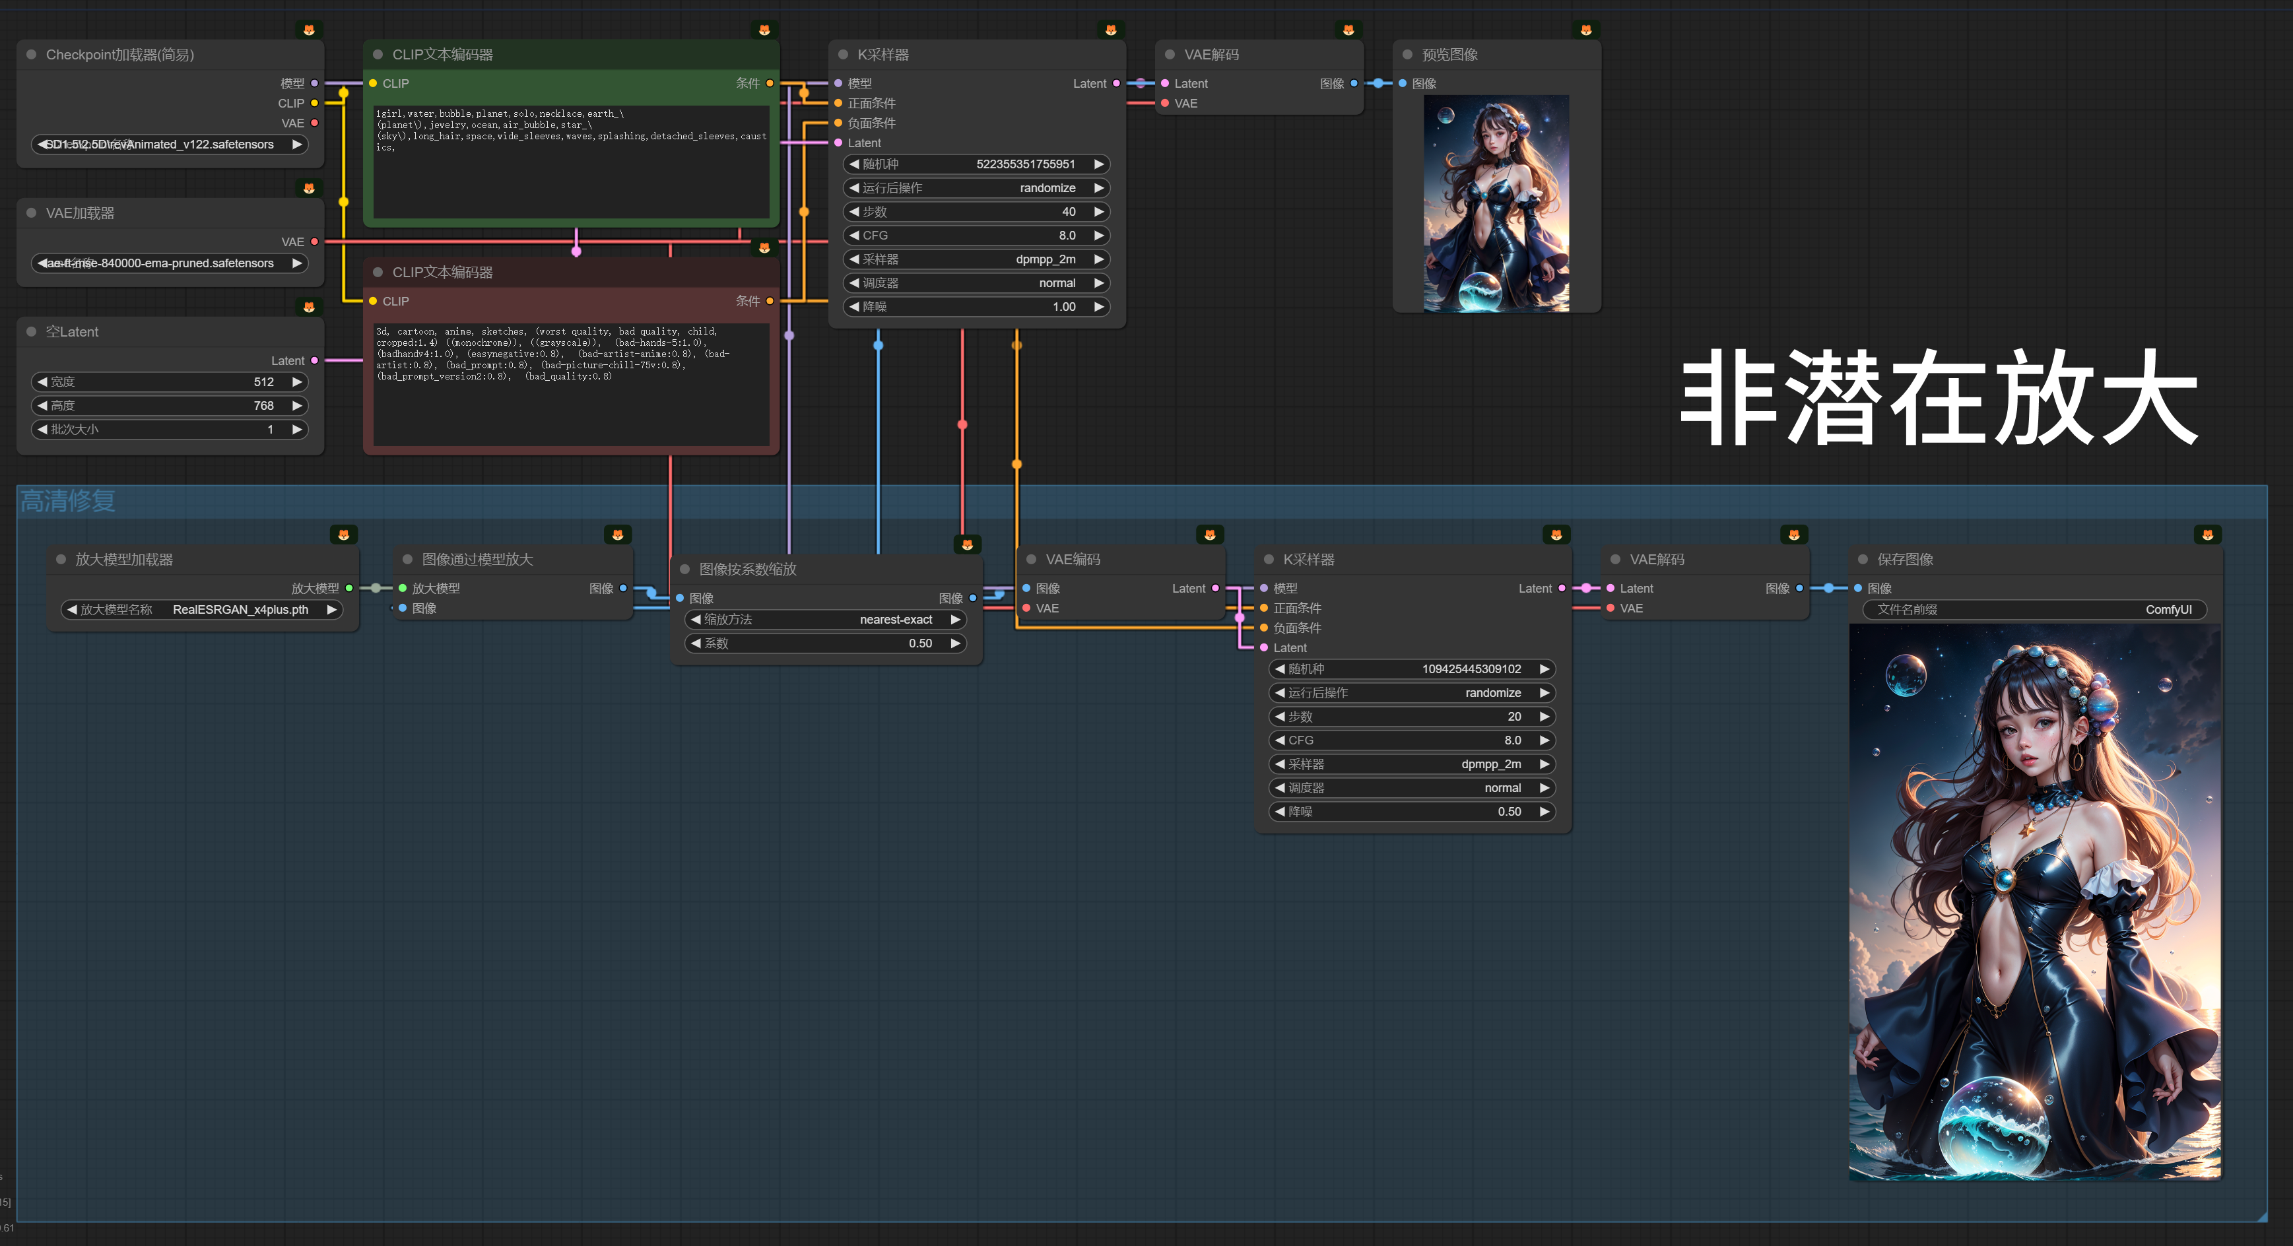Increase 批次大小 with right arrow
The width and height of the screenshot is (2293, 1246).
(x=297, y=429)
